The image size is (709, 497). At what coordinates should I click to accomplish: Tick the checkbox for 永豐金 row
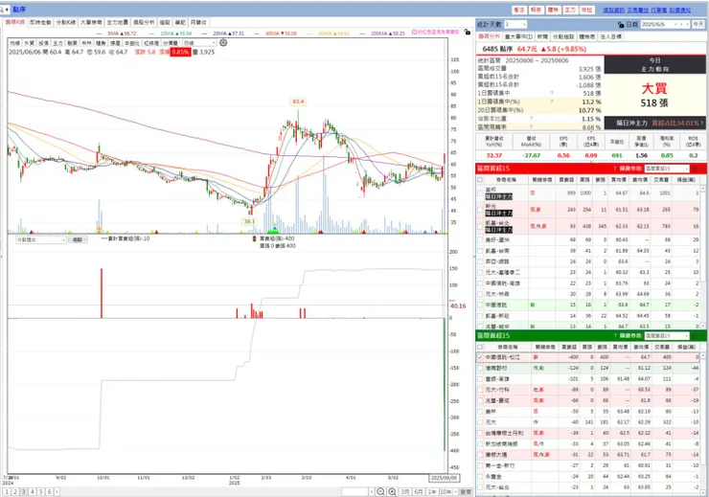click(x=480, y=477)
